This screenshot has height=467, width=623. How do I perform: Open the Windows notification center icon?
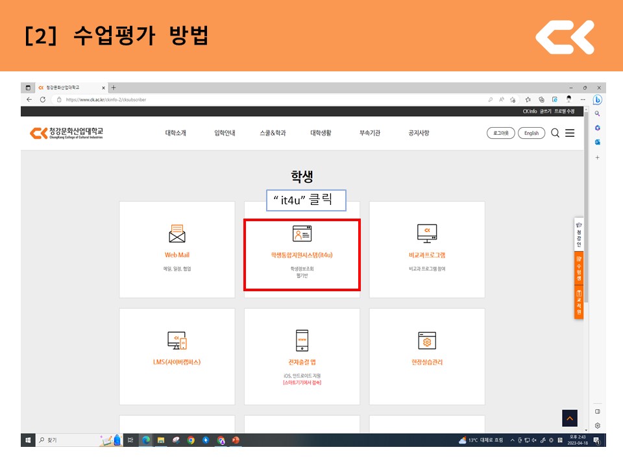tap(596, 440)
